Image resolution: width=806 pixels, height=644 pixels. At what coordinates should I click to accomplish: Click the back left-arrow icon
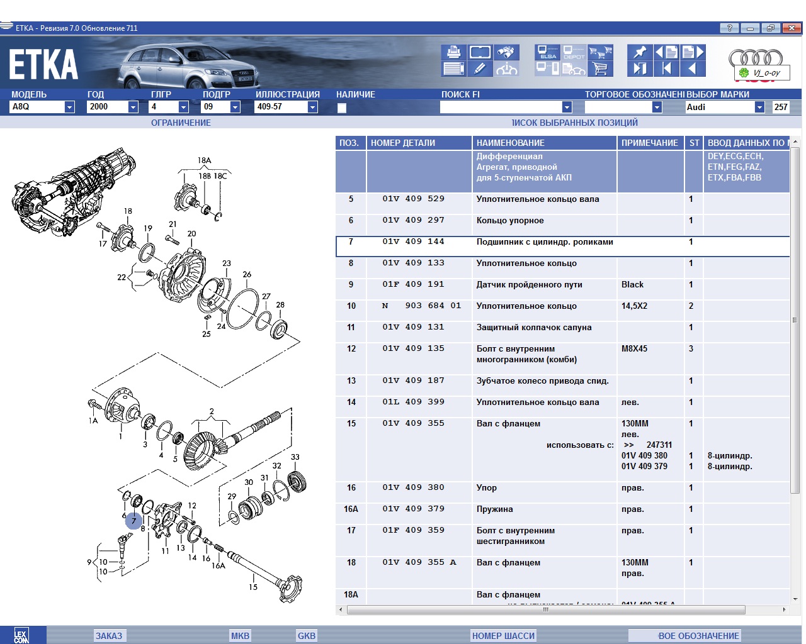(693, 69)
